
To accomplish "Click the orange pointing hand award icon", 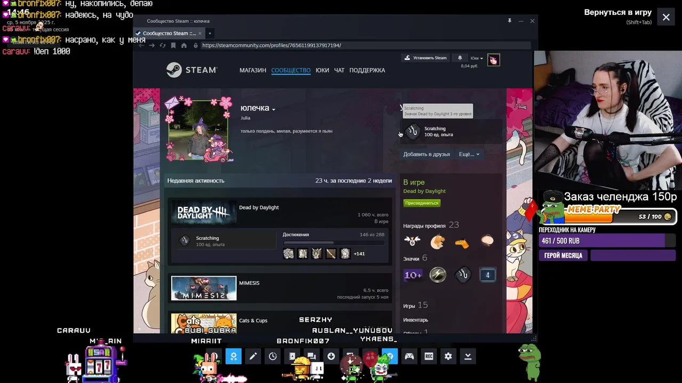I will (x=462, y=243).
